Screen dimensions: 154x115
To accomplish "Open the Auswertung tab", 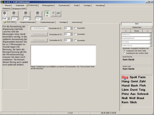I will (x=76, y=22).
